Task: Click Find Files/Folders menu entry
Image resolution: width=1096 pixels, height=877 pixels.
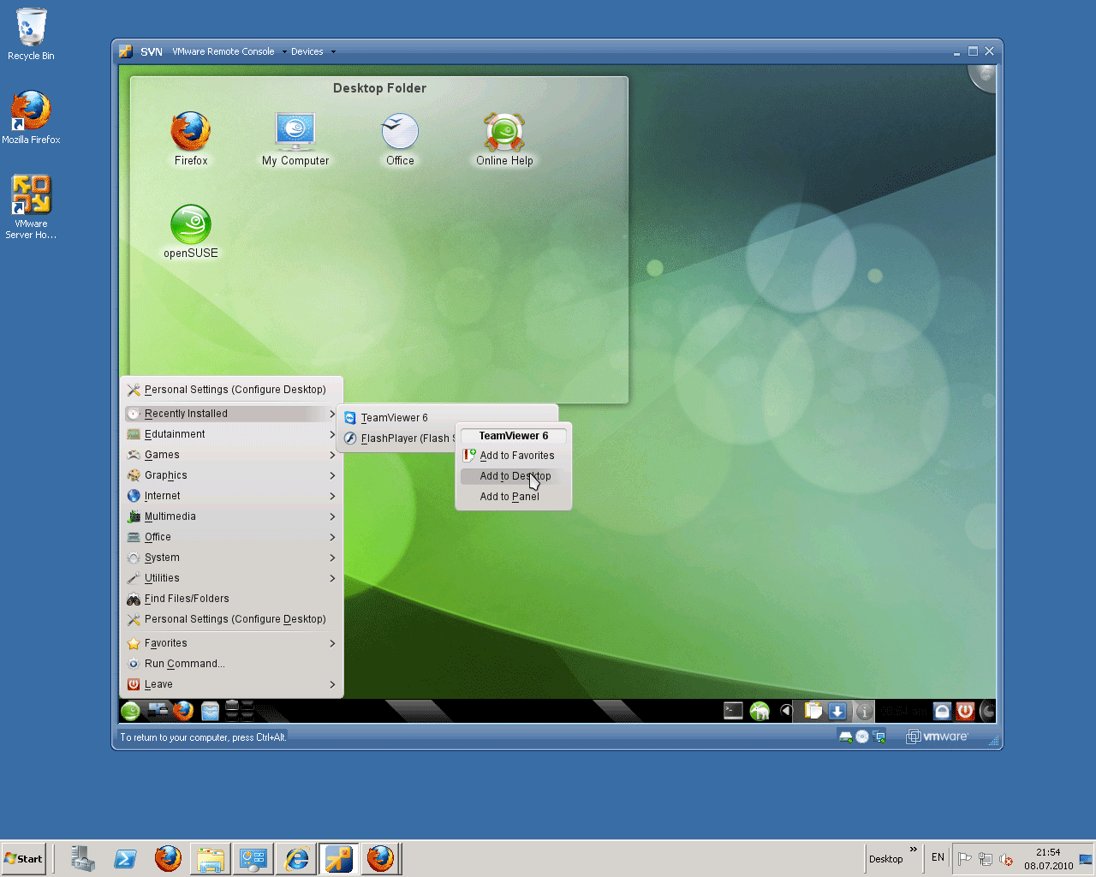Action: 232,599
